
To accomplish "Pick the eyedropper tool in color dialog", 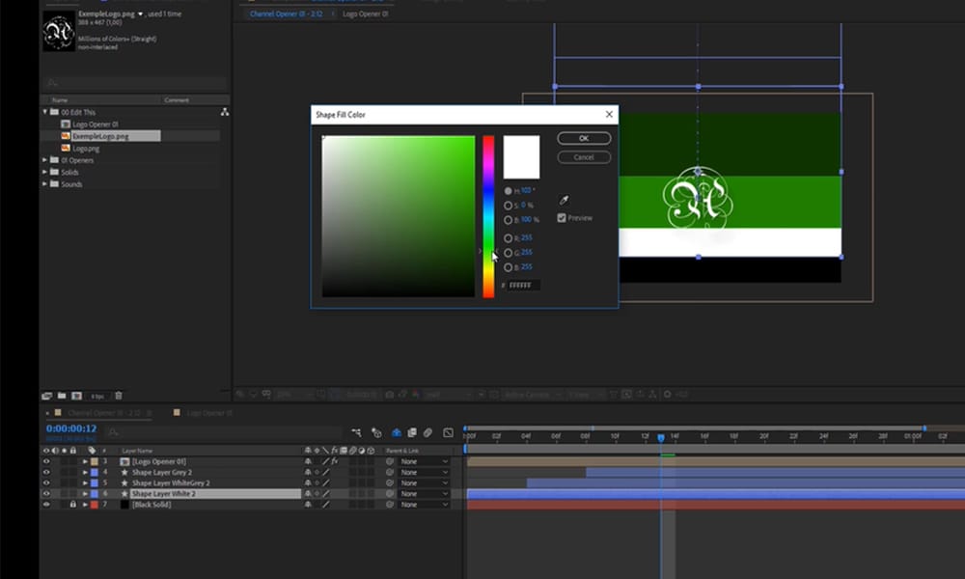I will (x=565, y=201).
